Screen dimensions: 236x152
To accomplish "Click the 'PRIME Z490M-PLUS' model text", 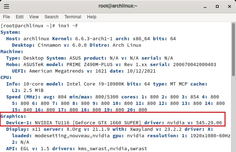I will pos(90,64).
